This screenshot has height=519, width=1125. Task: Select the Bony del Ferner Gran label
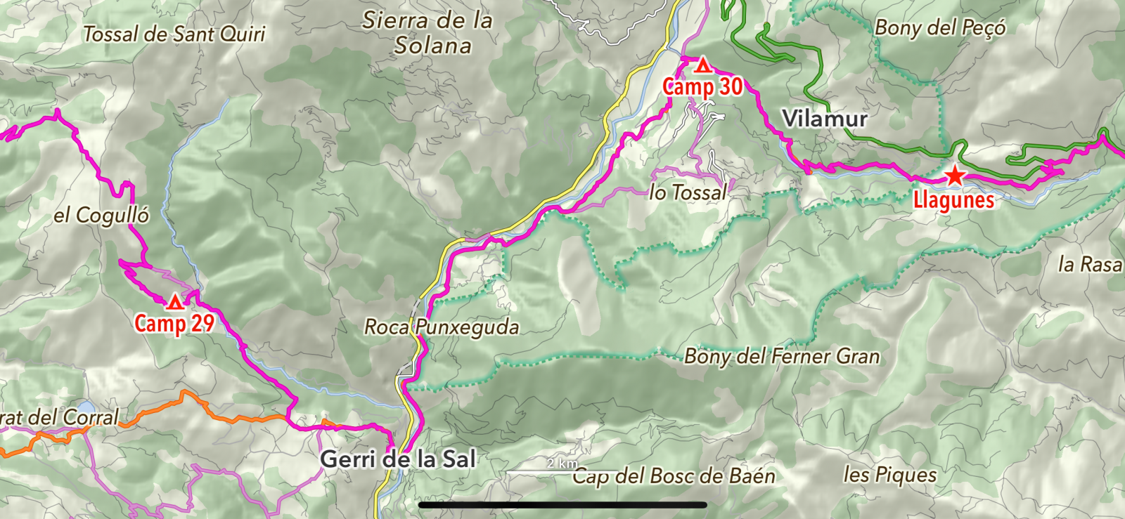[x=782, y=356]
